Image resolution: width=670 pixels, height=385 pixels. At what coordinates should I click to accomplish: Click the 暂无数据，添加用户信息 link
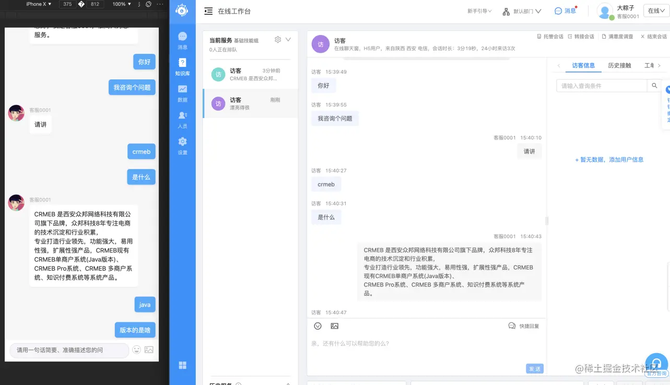tap(609, 160)
